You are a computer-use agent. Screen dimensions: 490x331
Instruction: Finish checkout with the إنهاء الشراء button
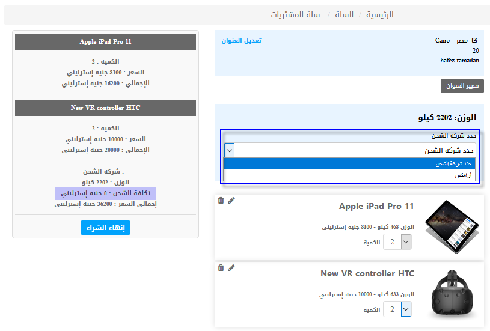click(105, 228)
